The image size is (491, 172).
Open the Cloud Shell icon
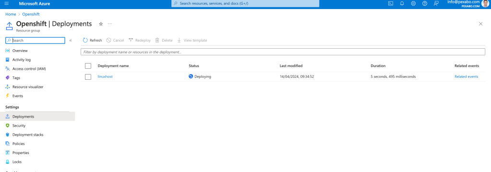(x=391, y=4)
